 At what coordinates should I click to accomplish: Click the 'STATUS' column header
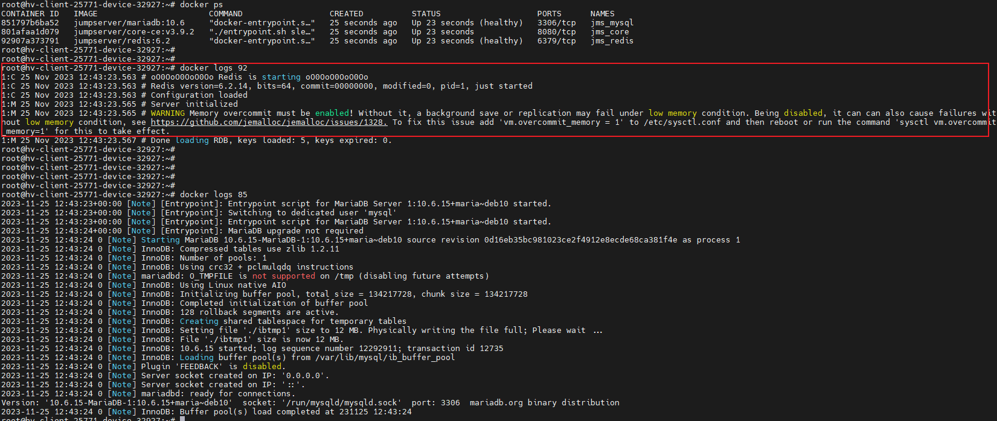[x=426, y=14]
